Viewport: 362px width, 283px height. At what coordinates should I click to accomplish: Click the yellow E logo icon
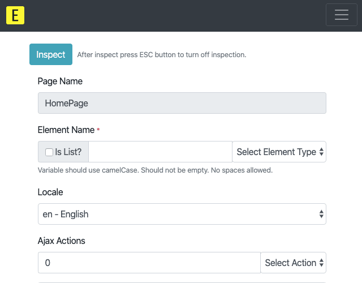click(x=15, y=15)
